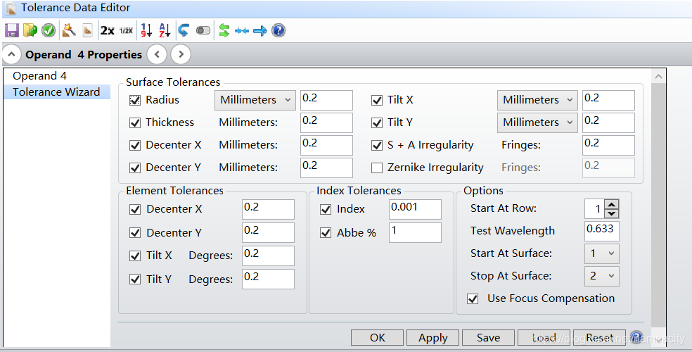Toggle element Decenter X checkbox
This screenshot has width=692, height=352.
[x=135, y=209]
